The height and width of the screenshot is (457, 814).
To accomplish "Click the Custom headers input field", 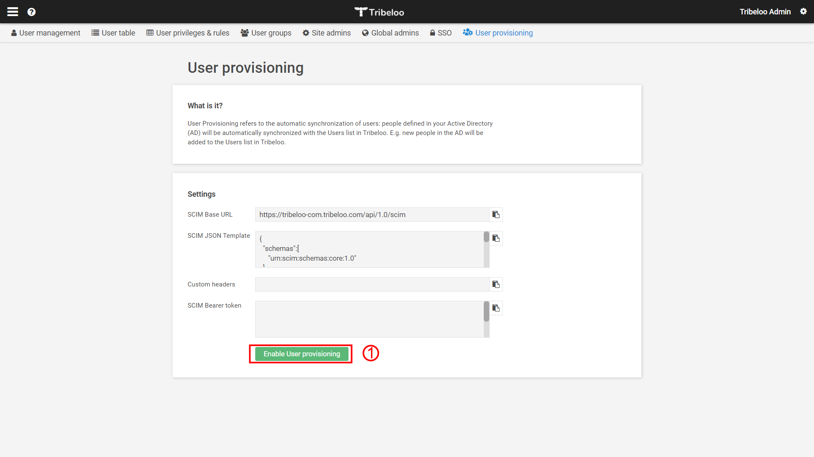I will point(372,284).
